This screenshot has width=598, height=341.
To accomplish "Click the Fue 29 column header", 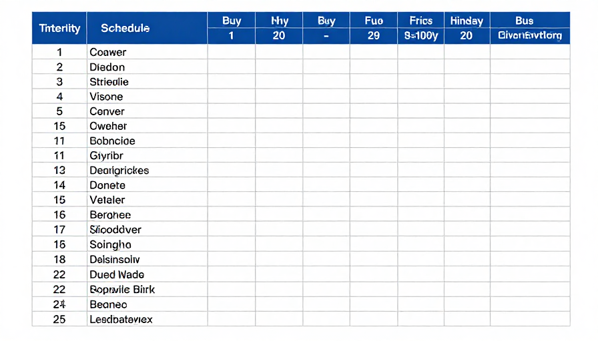I will click(x=373, y=28).
